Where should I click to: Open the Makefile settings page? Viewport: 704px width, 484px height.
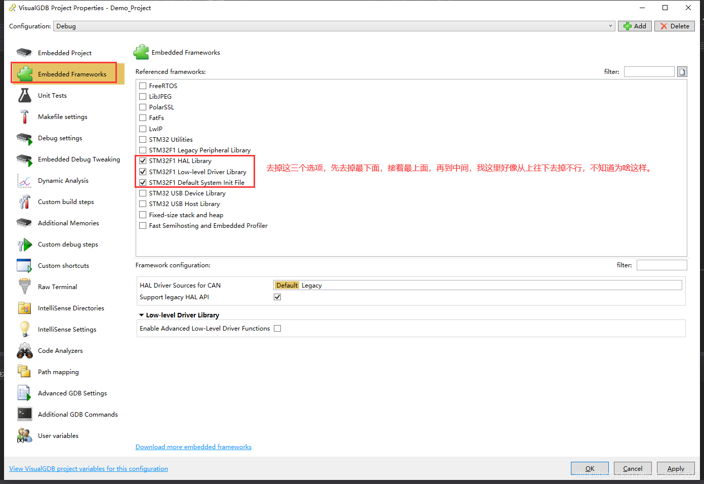point(63,117)
